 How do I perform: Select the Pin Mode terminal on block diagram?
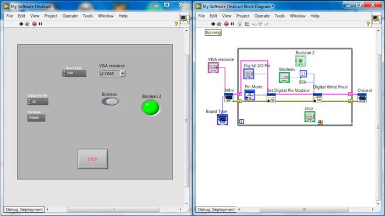click(x=250, y=95)
